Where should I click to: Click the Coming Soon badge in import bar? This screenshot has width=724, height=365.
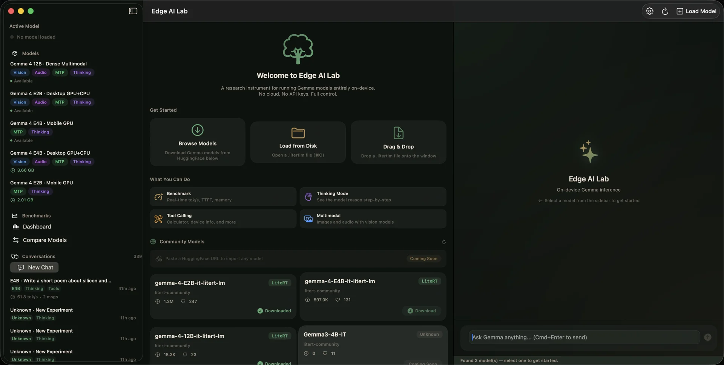coord(423,259)
